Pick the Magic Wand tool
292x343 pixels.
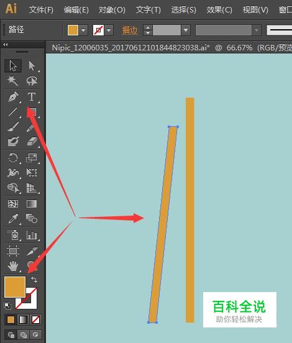click(x=13, y=81)
